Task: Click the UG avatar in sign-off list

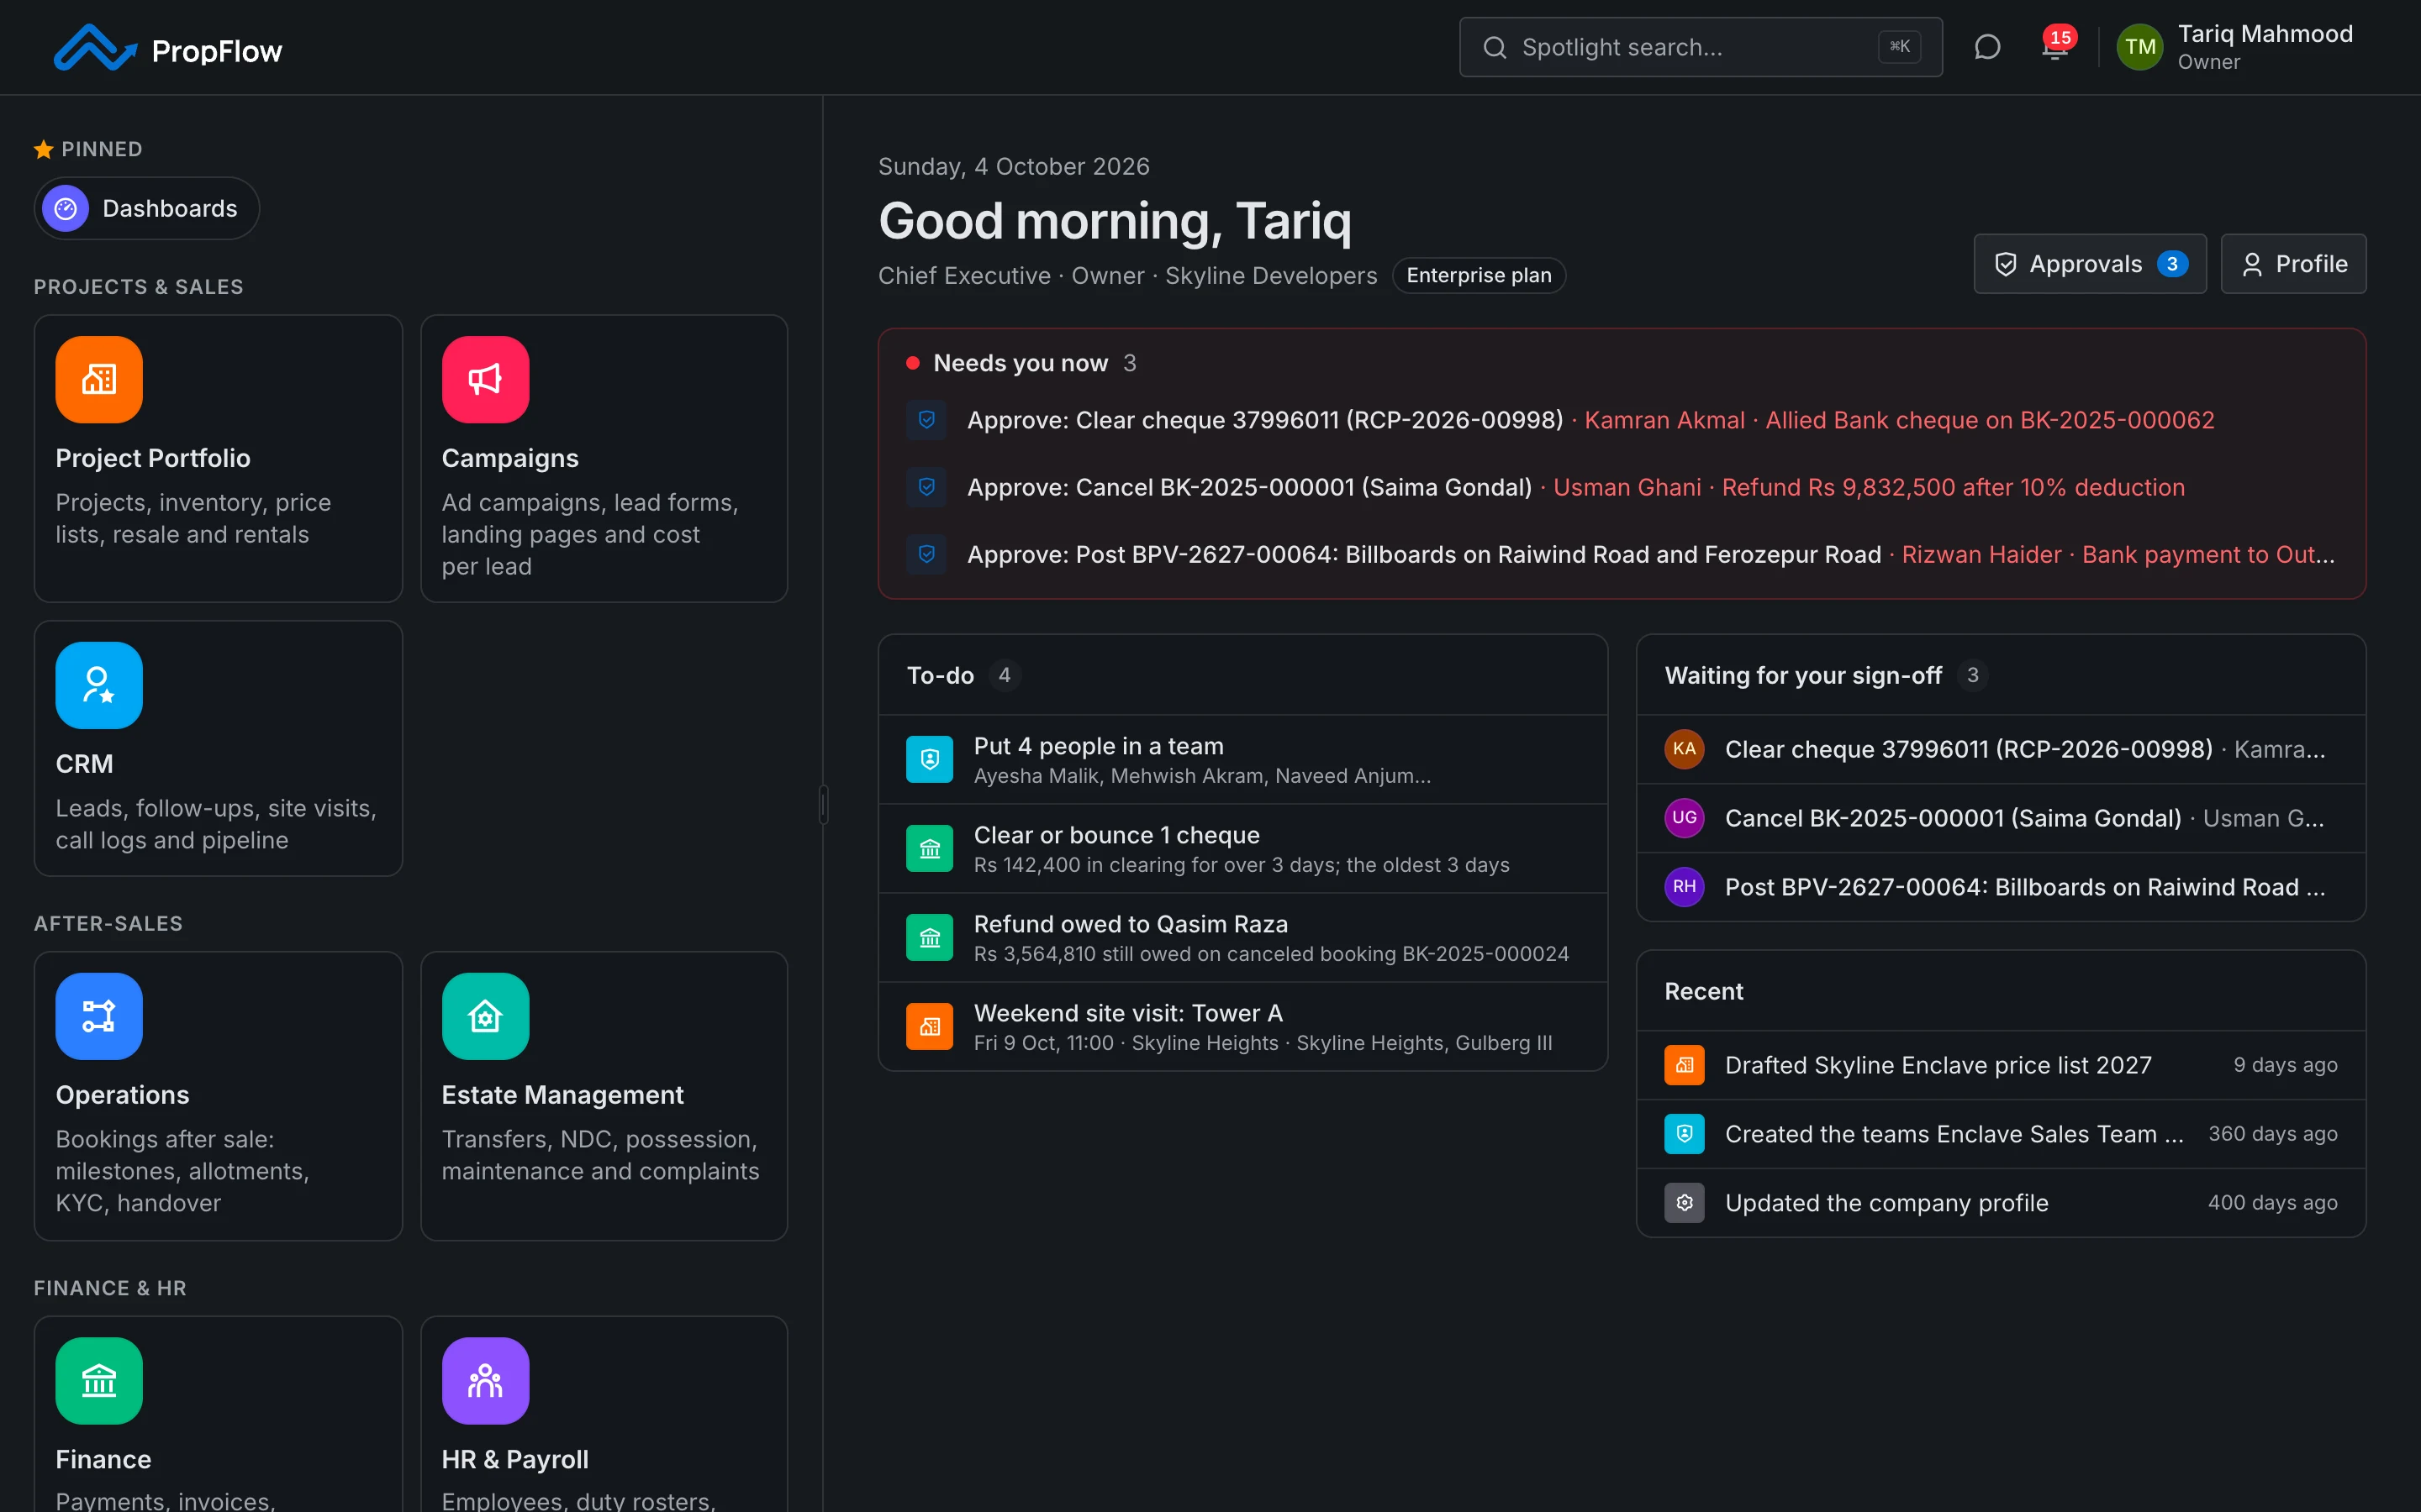Action: click(1685, 818)
